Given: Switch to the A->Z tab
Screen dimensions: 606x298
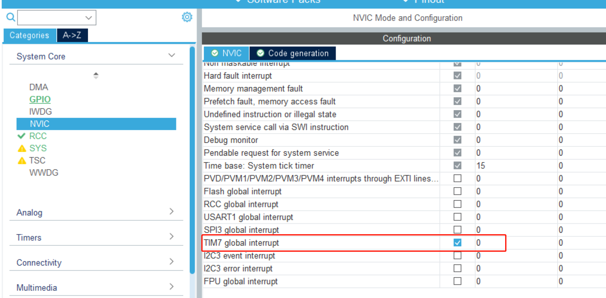Looking at the screenshot, I should (72, 36).
